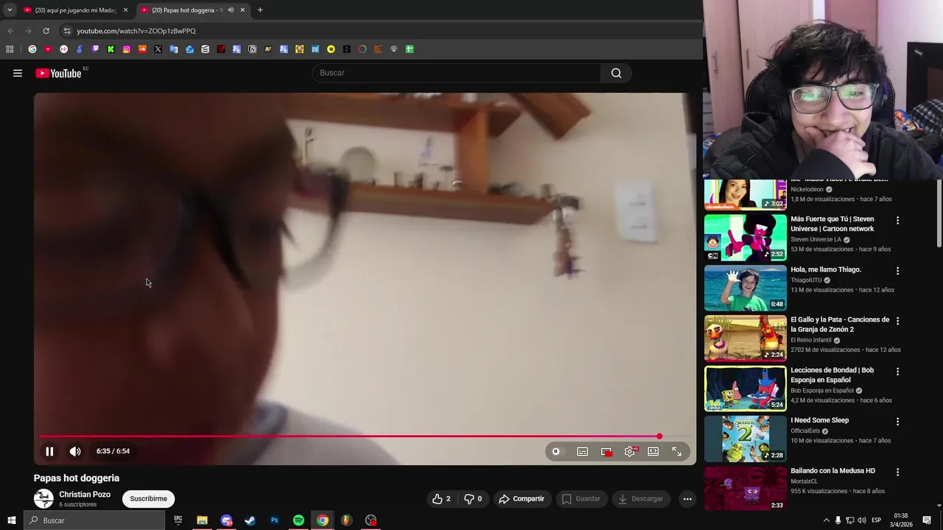This screenshot has width=943, height=530.
Task: Click the back navigation arrow
Action: 10,31
